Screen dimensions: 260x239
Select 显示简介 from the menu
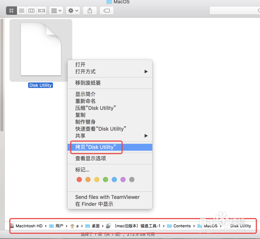85,94
